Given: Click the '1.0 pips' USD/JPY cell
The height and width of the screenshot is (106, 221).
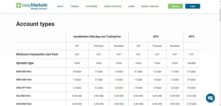Looking at the screenshot, I should [138, 88].
